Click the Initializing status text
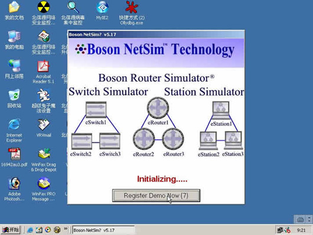The image size is (313, 235). 162,179
